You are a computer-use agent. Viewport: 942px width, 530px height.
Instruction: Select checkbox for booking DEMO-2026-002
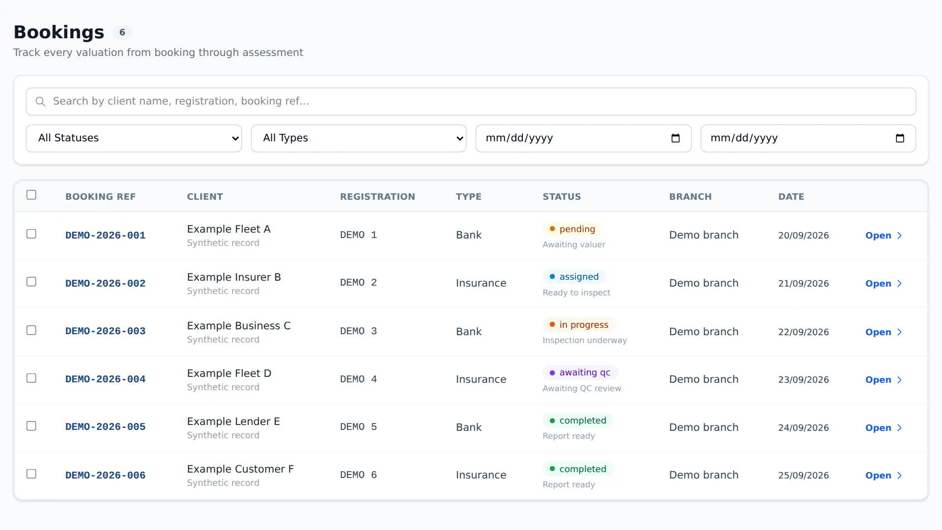31,282
